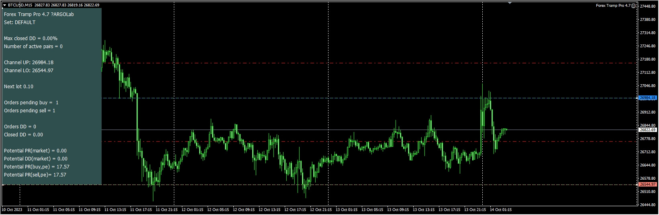The height and width of the screenshot is (215, 659).
Task: Click the 27314.80 price scale value
Action: pyautogui.click(x=648, y=33)
